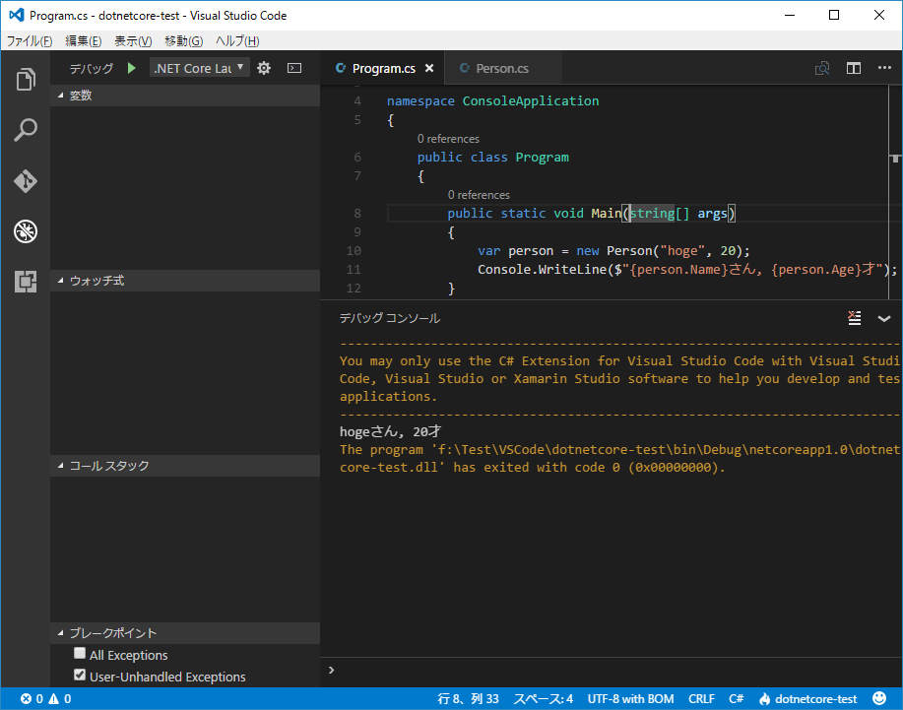The height and width of the screenshot is (710, 903).
Task: Show warnings count in status bar
Action: (x=60, y=698)
